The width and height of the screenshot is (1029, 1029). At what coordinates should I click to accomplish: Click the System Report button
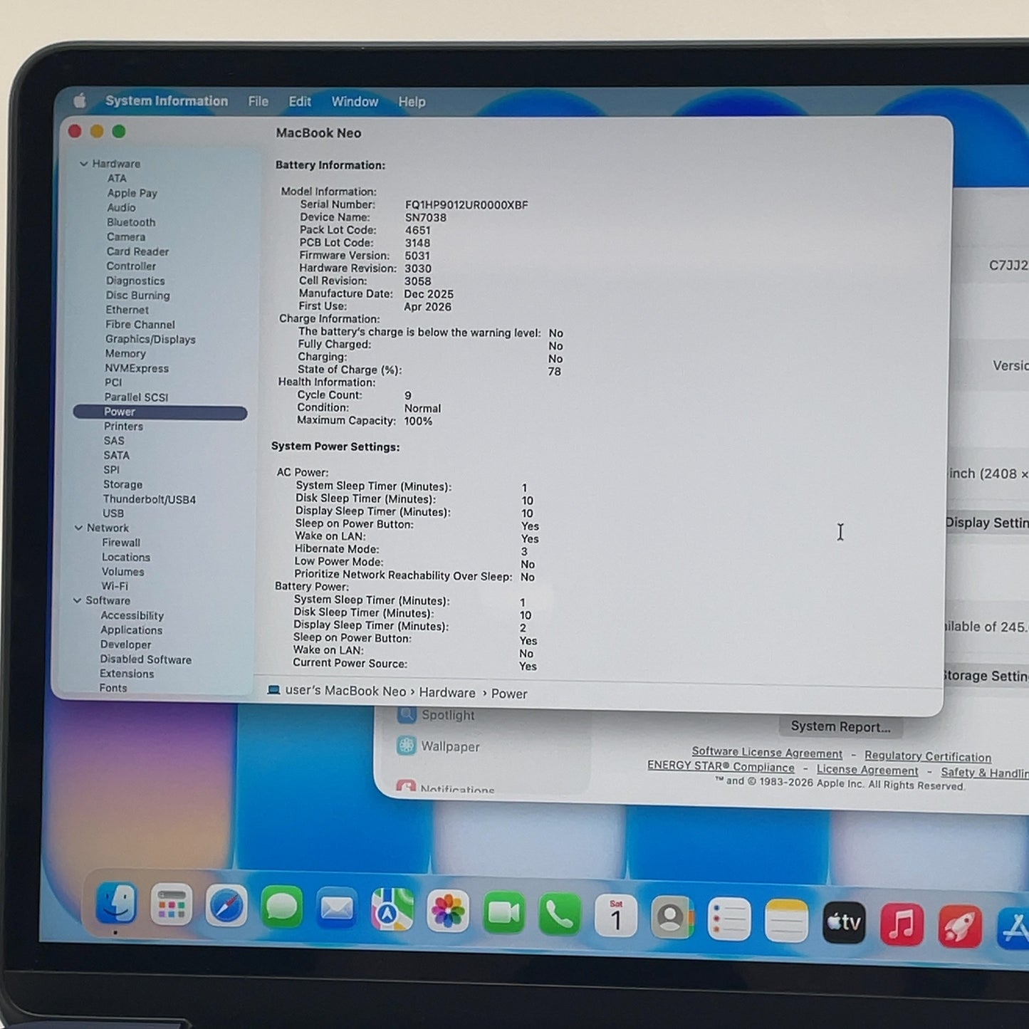click(x=840, y=727)
